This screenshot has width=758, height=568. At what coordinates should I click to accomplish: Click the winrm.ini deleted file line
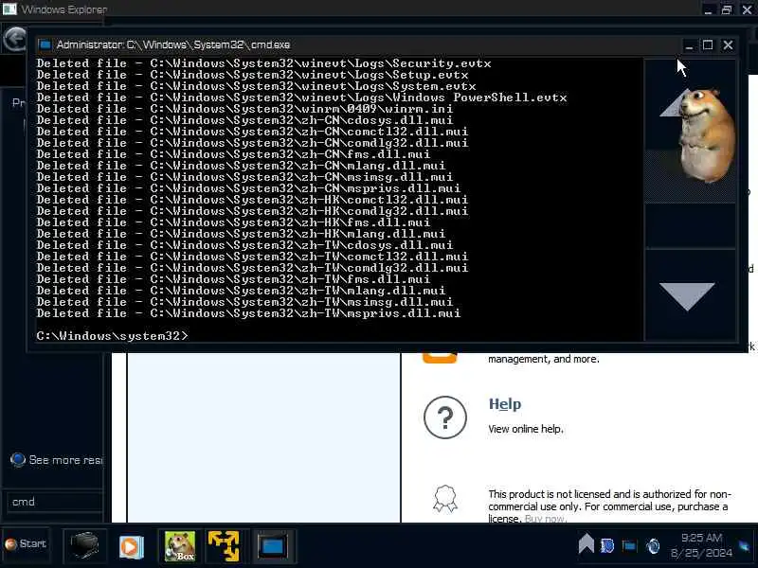pos(244,109)
